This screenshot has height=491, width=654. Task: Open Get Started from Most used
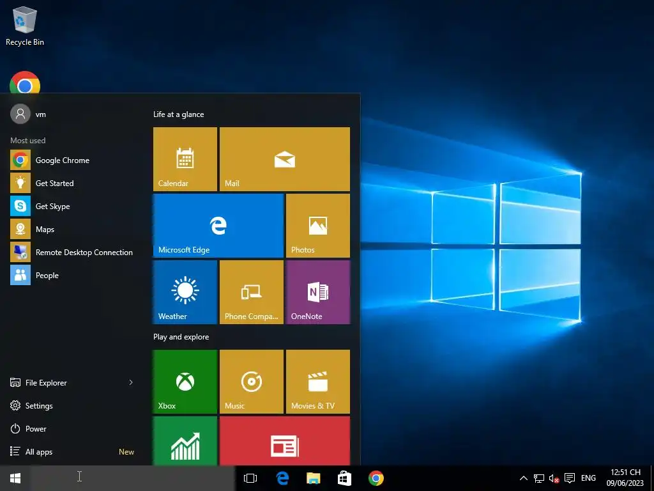[72, 183]
